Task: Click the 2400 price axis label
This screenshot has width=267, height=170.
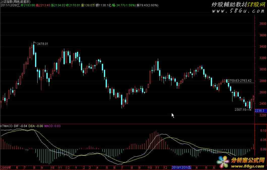Action: coord(263,104)
